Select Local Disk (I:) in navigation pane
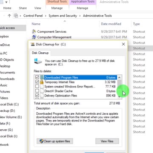The image size is (153, 153). point(8,136)
